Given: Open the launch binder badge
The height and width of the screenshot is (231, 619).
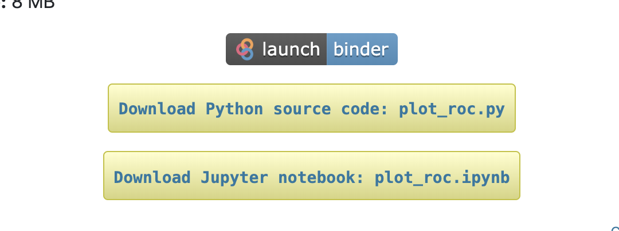Looking at the screenshot, I should coord(311,49).
